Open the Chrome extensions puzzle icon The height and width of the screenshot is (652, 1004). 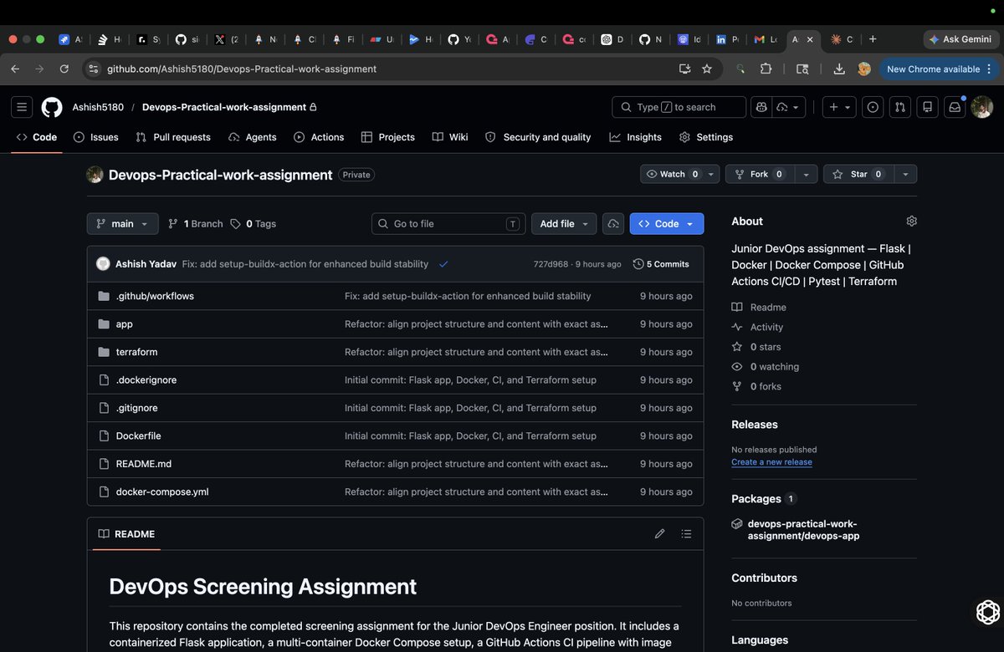pos(766,69)
